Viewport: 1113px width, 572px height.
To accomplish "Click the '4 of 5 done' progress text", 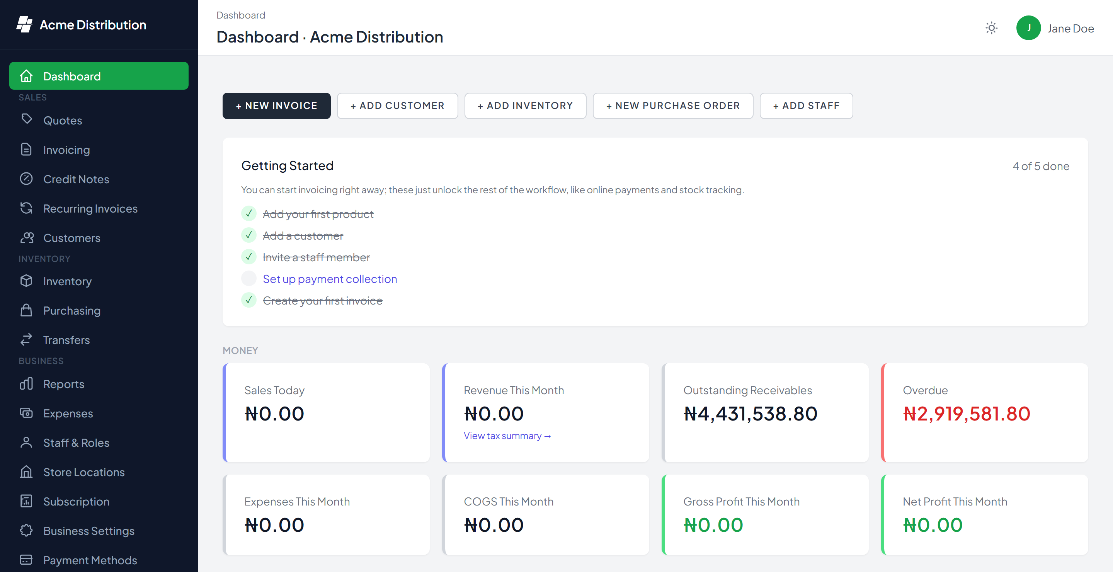I will 1041,166.
